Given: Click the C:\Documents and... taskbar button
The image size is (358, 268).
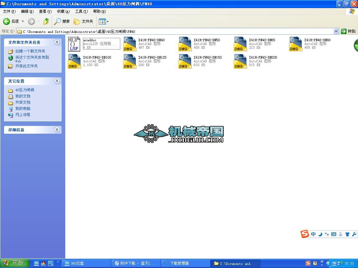Looking at the screenshot, I should [x=236, y=263].
